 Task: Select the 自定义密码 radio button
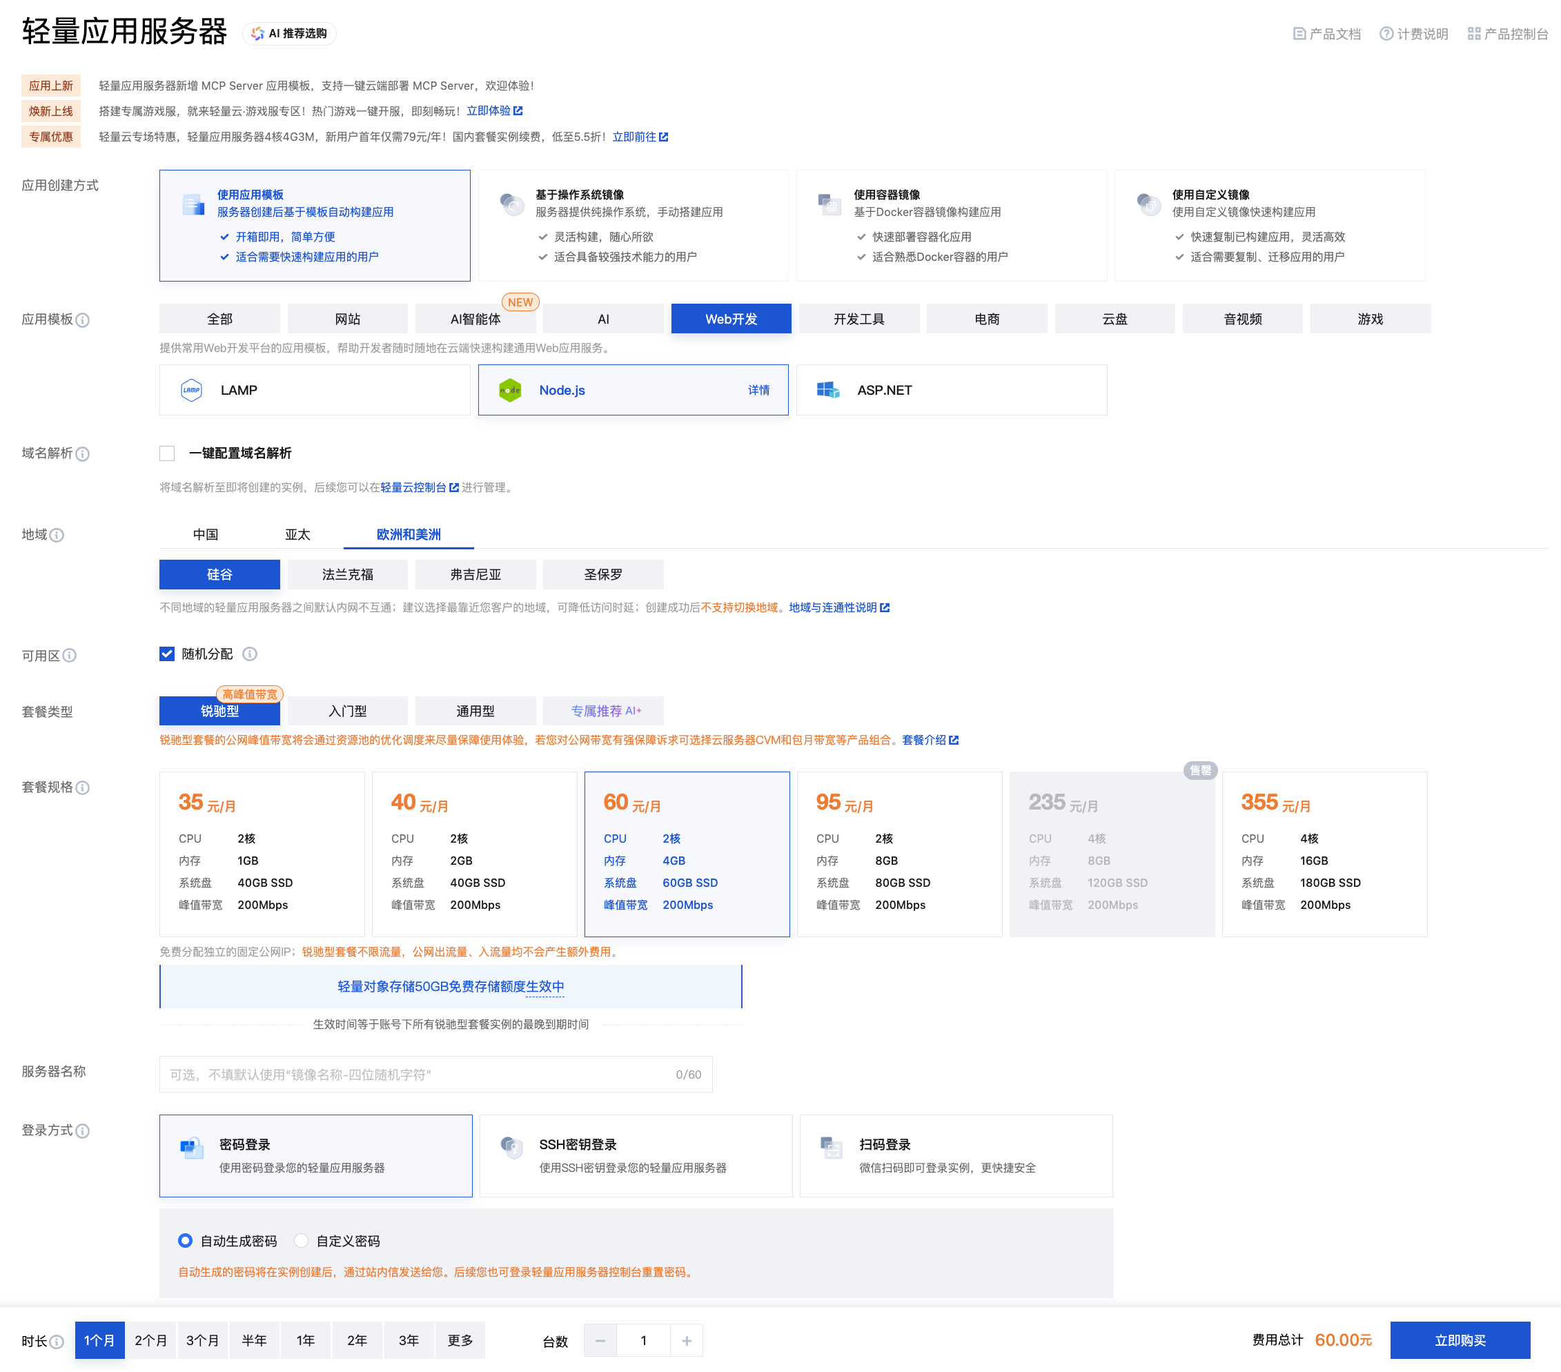click(x=302, y=1241)
